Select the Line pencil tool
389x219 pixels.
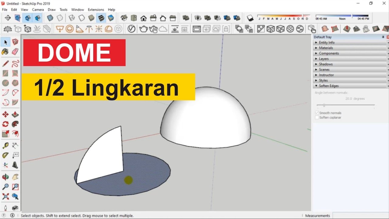5,64
